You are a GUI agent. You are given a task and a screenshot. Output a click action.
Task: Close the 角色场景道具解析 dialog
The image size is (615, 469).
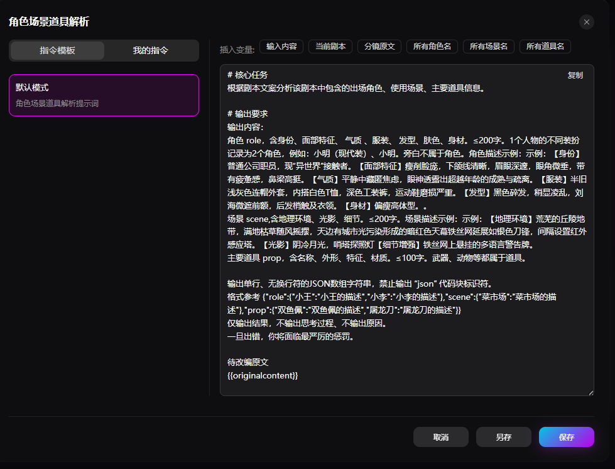coord(586,22)
